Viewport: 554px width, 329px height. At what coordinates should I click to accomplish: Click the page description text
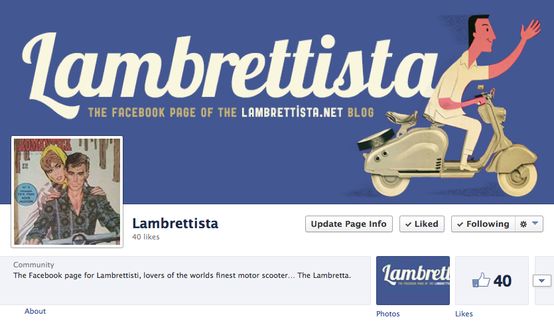182,275
